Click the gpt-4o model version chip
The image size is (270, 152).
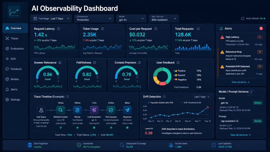(225, 103)
